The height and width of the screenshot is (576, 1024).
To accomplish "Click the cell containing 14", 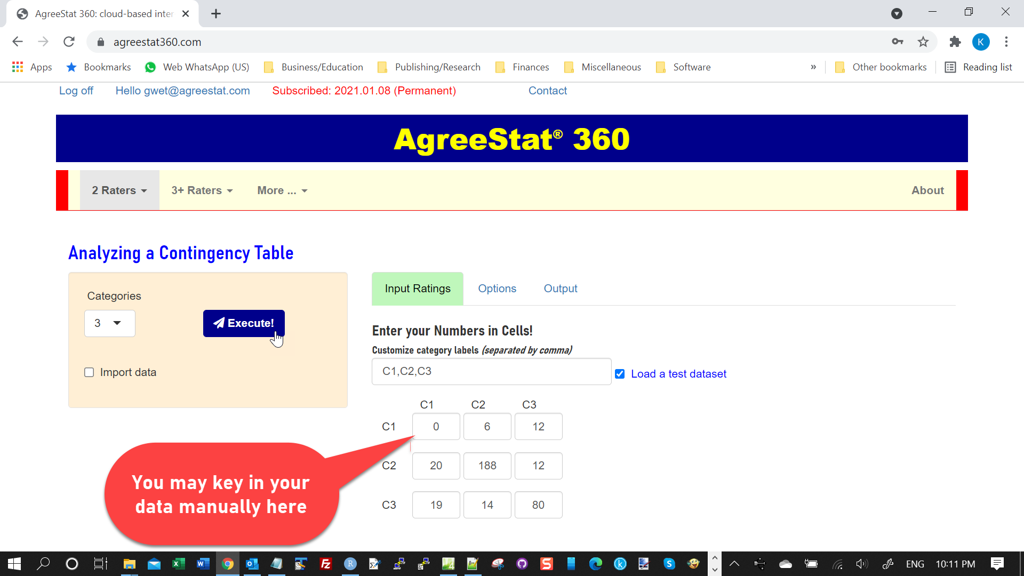I will (487, 505).
